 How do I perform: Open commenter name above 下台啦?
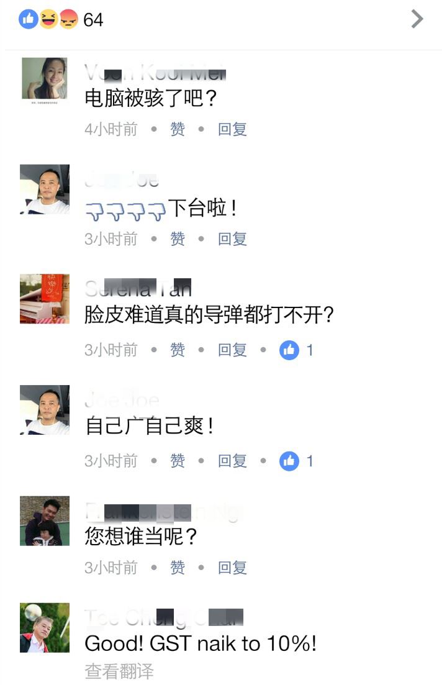(x=122, y=179)
